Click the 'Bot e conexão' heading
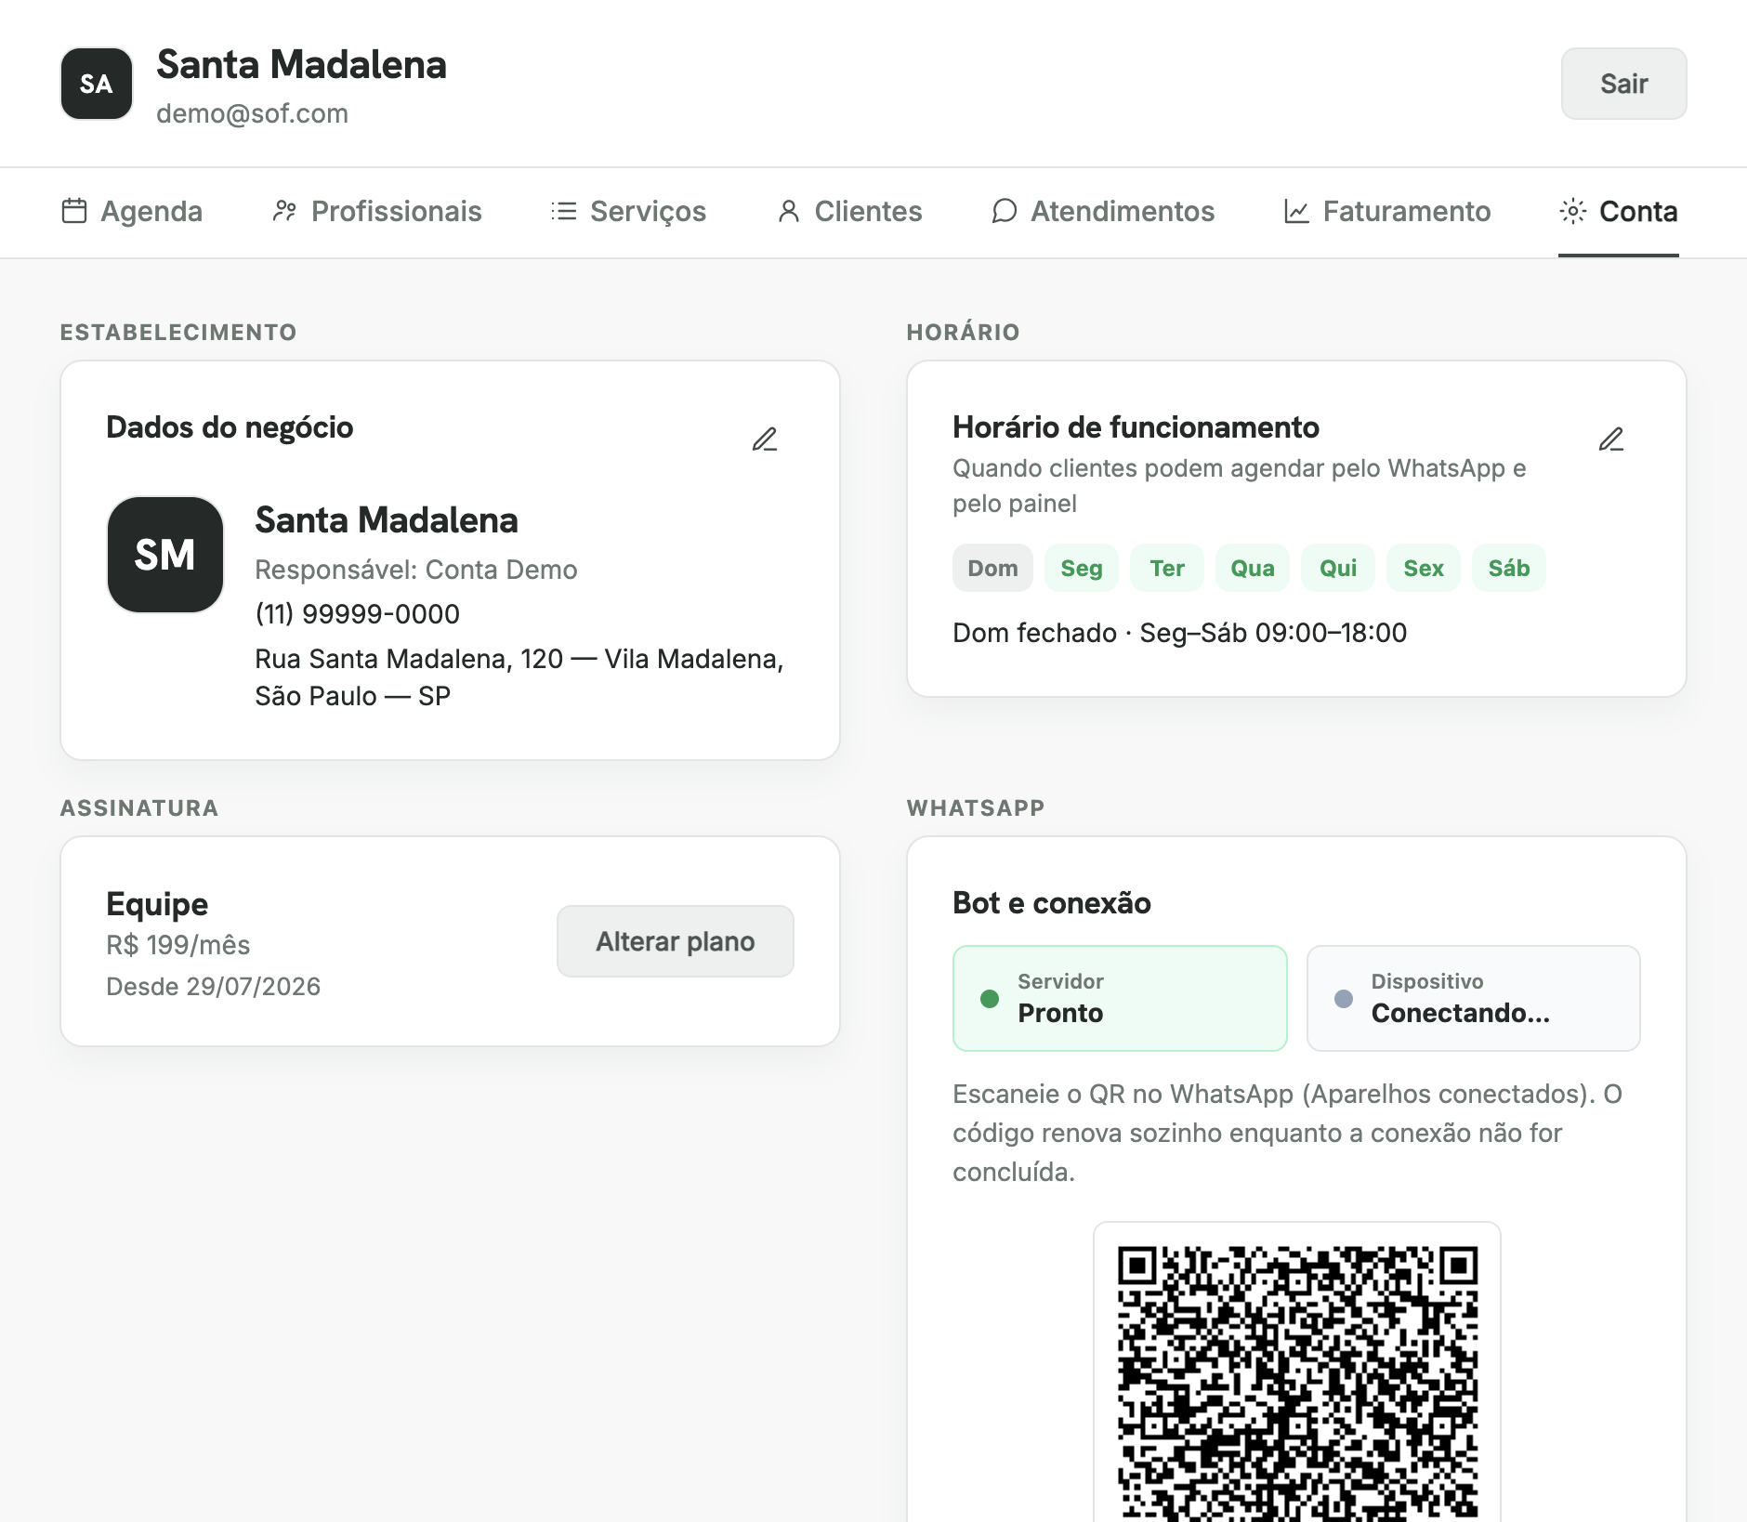This screenshot has height=1522, width=1747. [1052, 903]
